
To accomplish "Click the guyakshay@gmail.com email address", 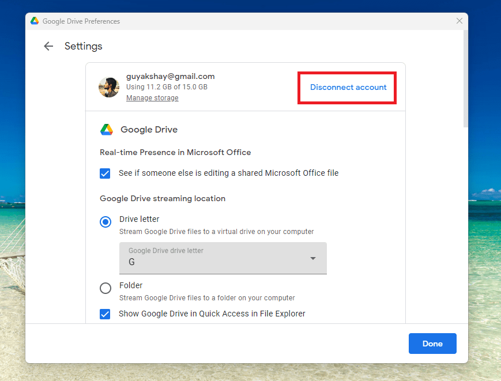I will click(169, 76).
